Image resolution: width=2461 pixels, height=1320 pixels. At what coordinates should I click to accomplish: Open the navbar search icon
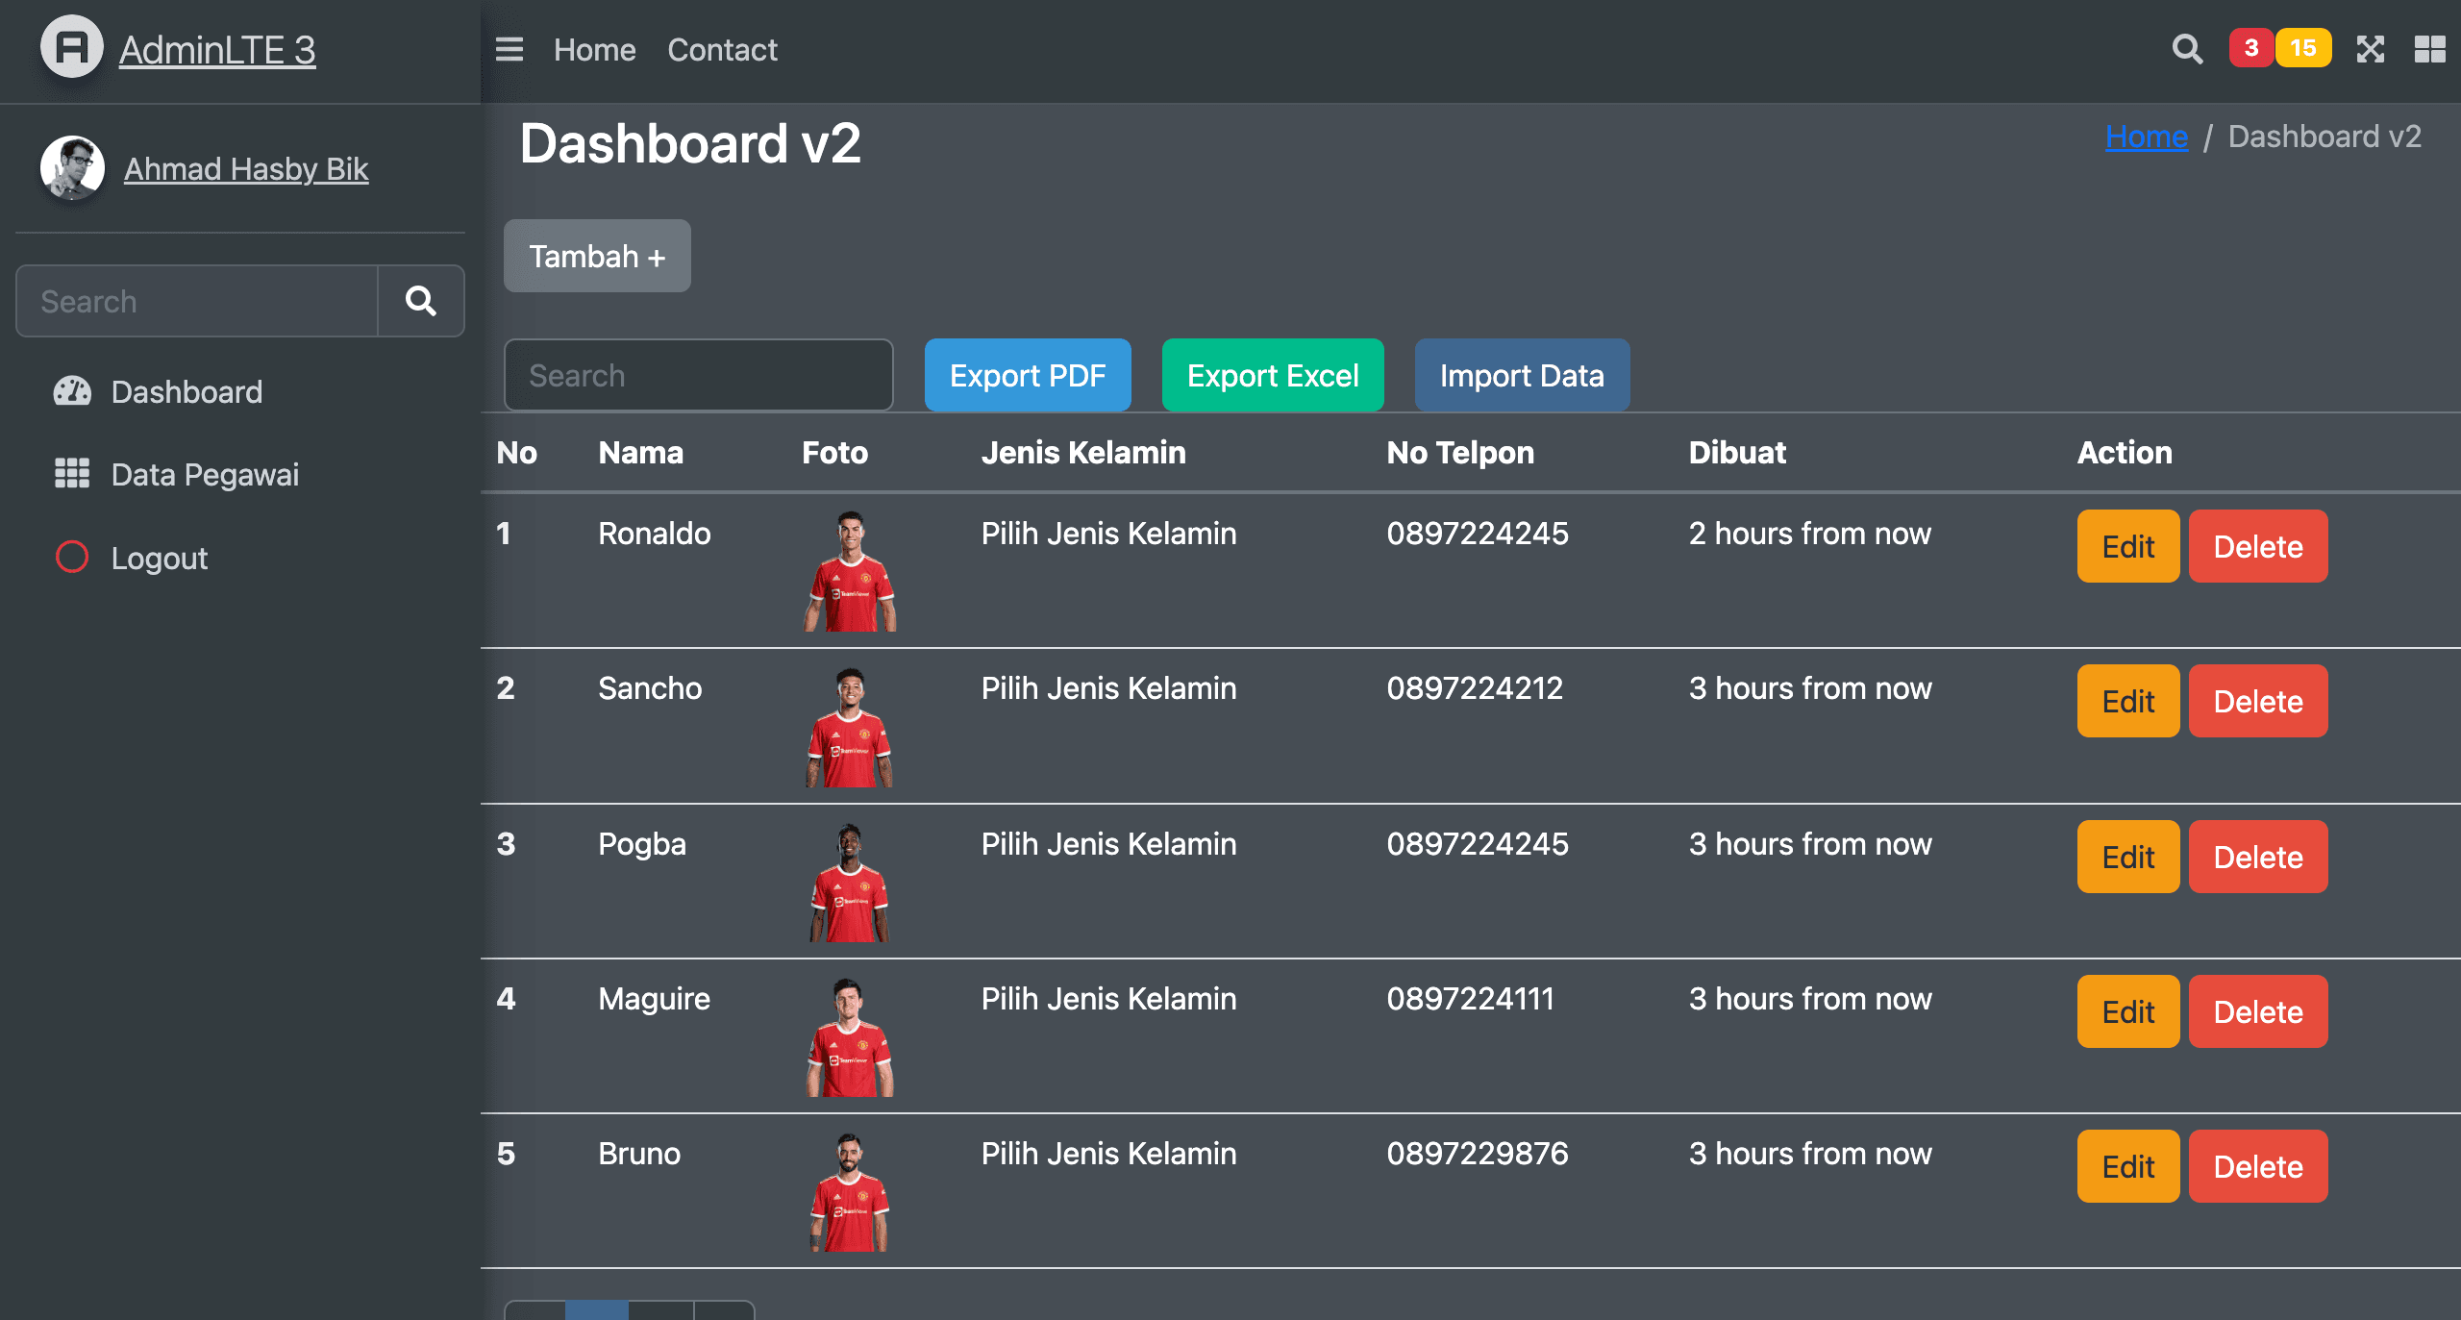click(2187, 49)
